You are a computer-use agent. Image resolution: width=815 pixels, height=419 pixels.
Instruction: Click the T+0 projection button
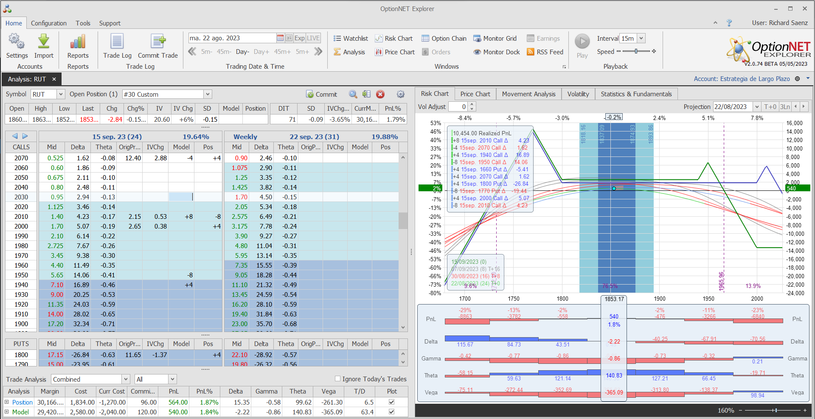coord(770,107)
